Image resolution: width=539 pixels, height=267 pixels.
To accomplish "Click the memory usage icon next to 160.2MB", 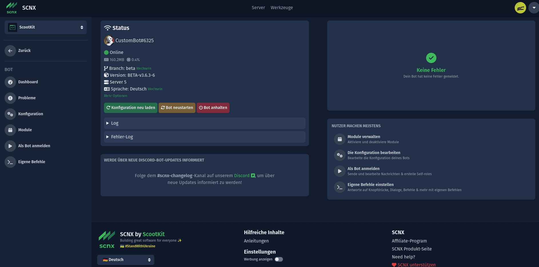I will 106,60.
